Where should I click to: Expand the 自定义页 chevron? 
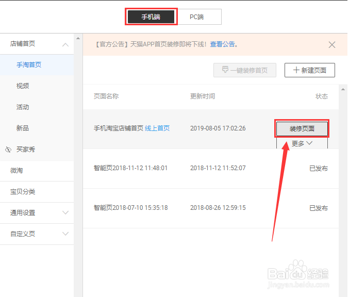pos(65,234)
